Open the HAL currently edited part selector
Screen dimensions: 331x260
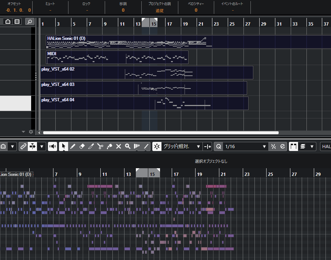(326, 146)
